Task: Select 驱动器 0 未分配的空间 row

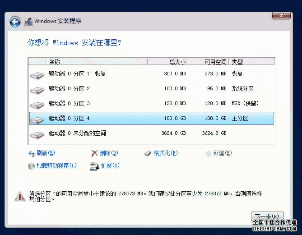Action: click(152, 133)
